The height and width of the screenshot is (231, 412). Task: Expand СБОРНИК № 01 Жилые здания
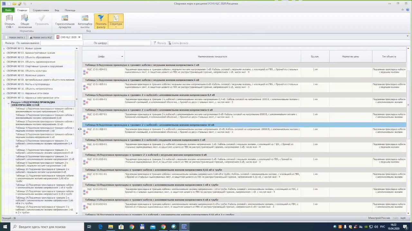tap(4, 48)
